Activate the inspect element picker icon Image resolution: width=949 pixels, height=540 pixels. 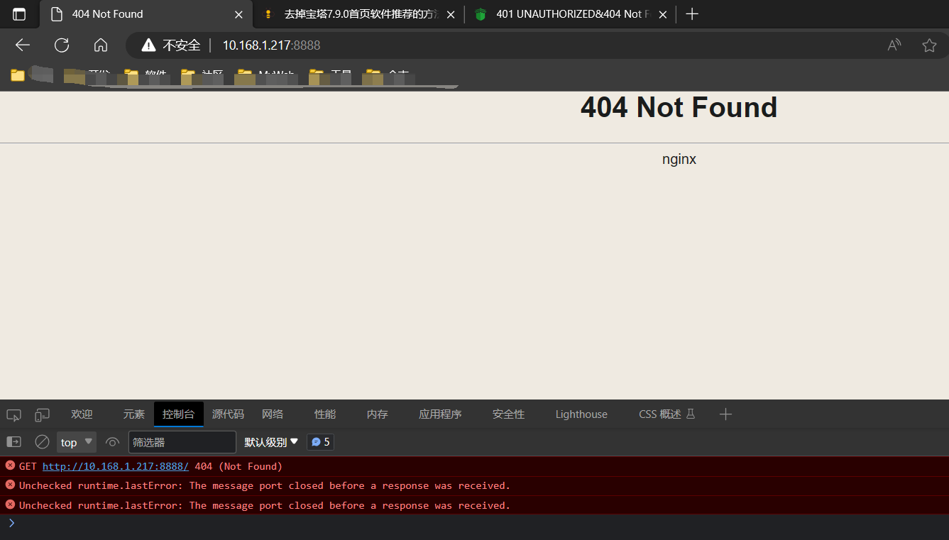14,414
